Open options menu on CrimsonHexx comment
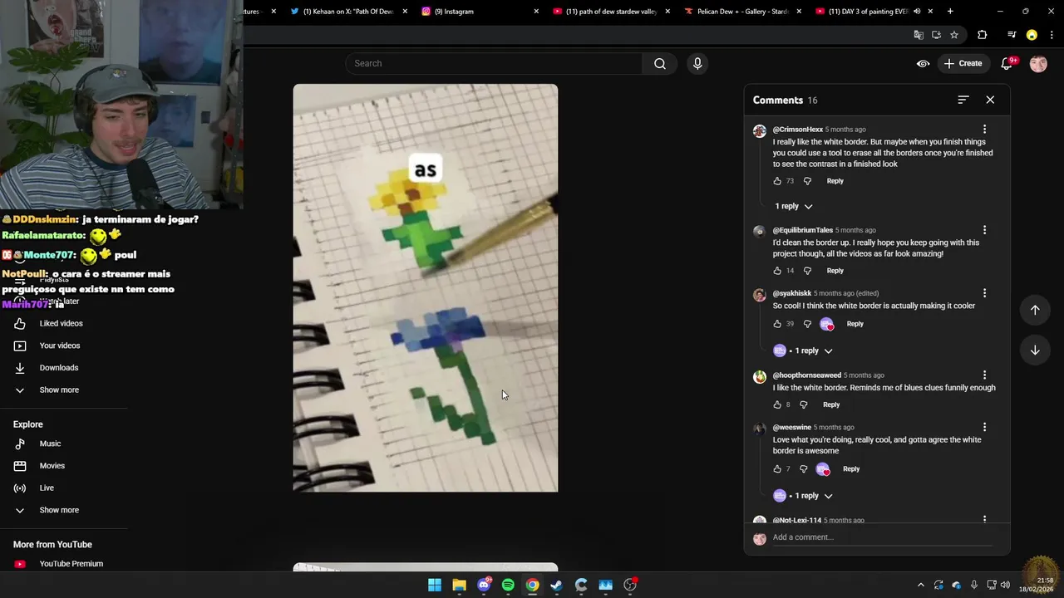Screen dimensions: 1064x598 (x=984, y=129)
